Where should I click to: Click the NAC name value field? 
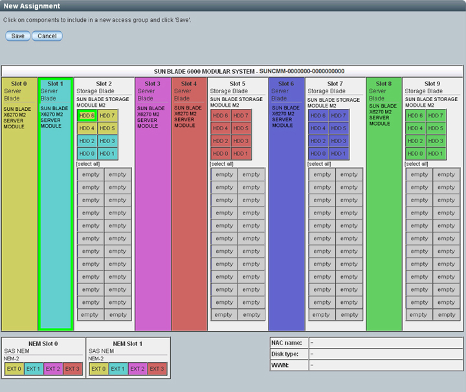(x=386, y=343)
